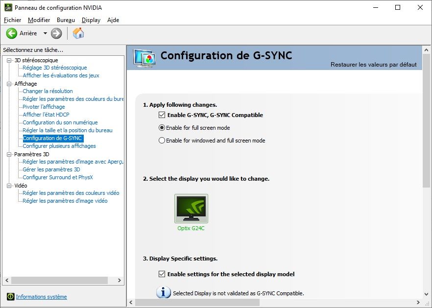Click the blue information icon
This screenshot has width=432, height=308.
tap(164, 292)
